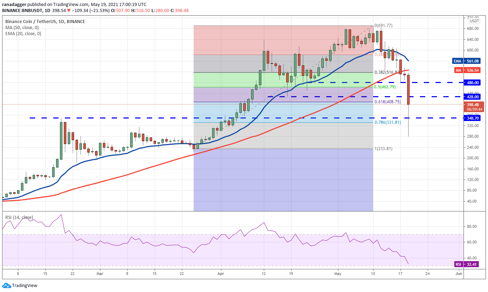Click the 200.00 tick on the price axis

pyautogui.click(x=473, y=158)
